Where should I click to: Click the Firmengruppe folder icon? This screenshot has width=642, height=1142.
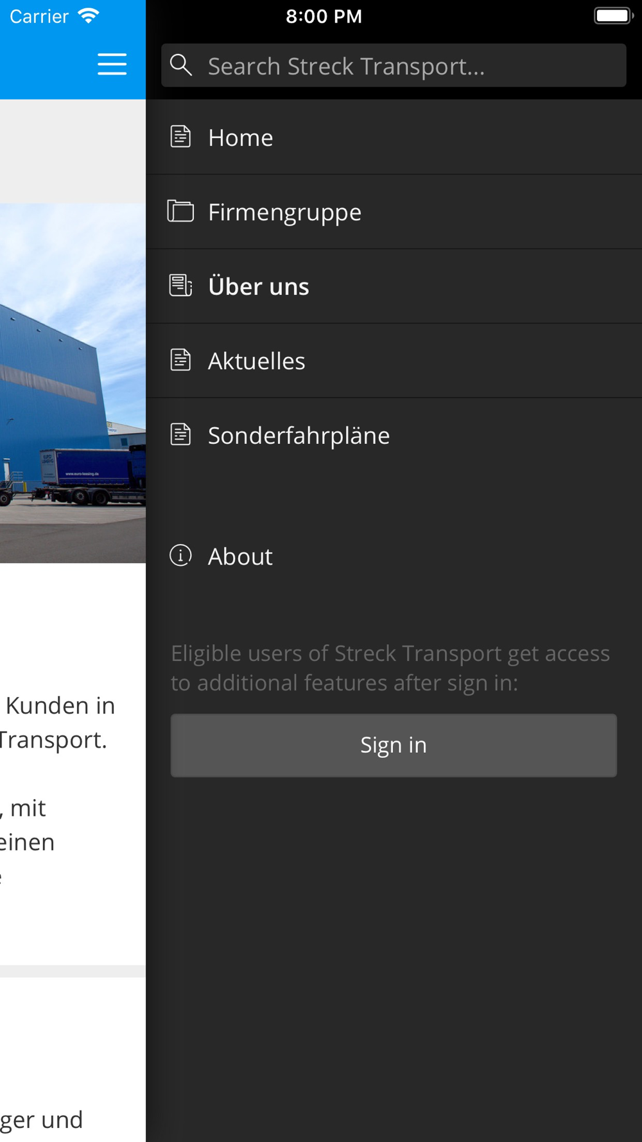click(180, 211)
